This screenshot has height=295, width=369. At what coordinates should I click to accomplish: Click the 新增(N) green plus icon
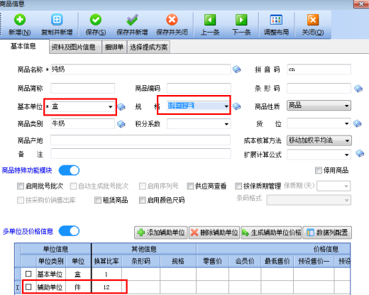tap(20, 20)
